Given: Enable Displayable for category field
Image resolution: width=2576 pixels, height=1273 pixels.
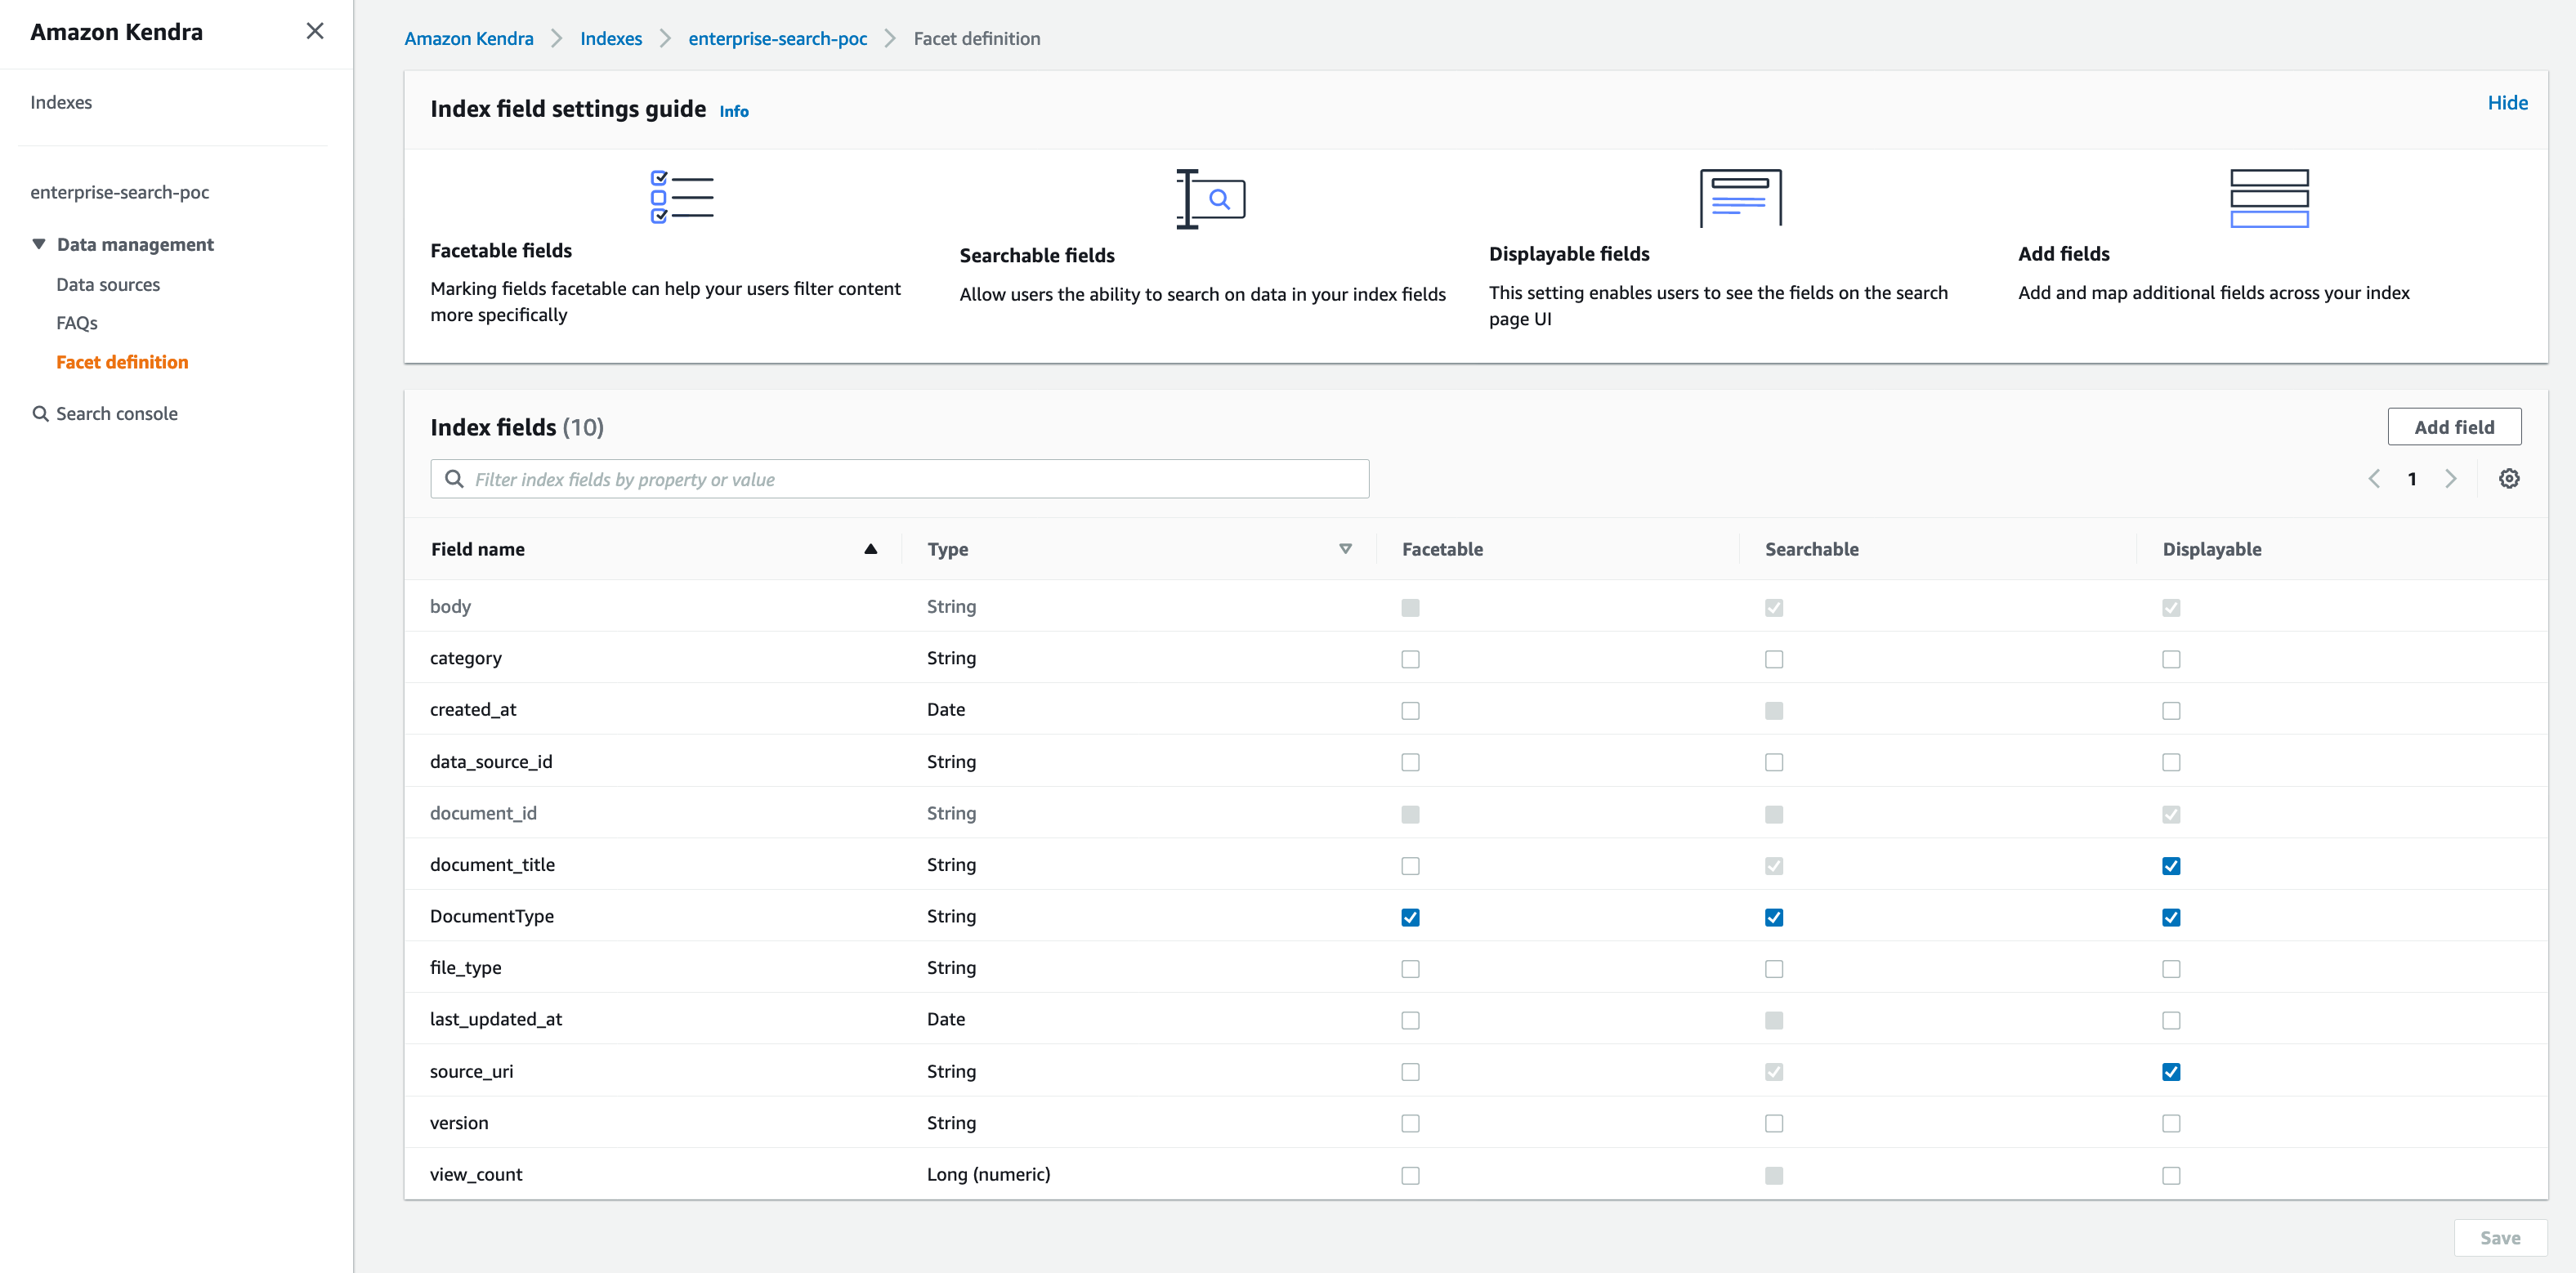Looking at the screenshot, I should 2170,659.
